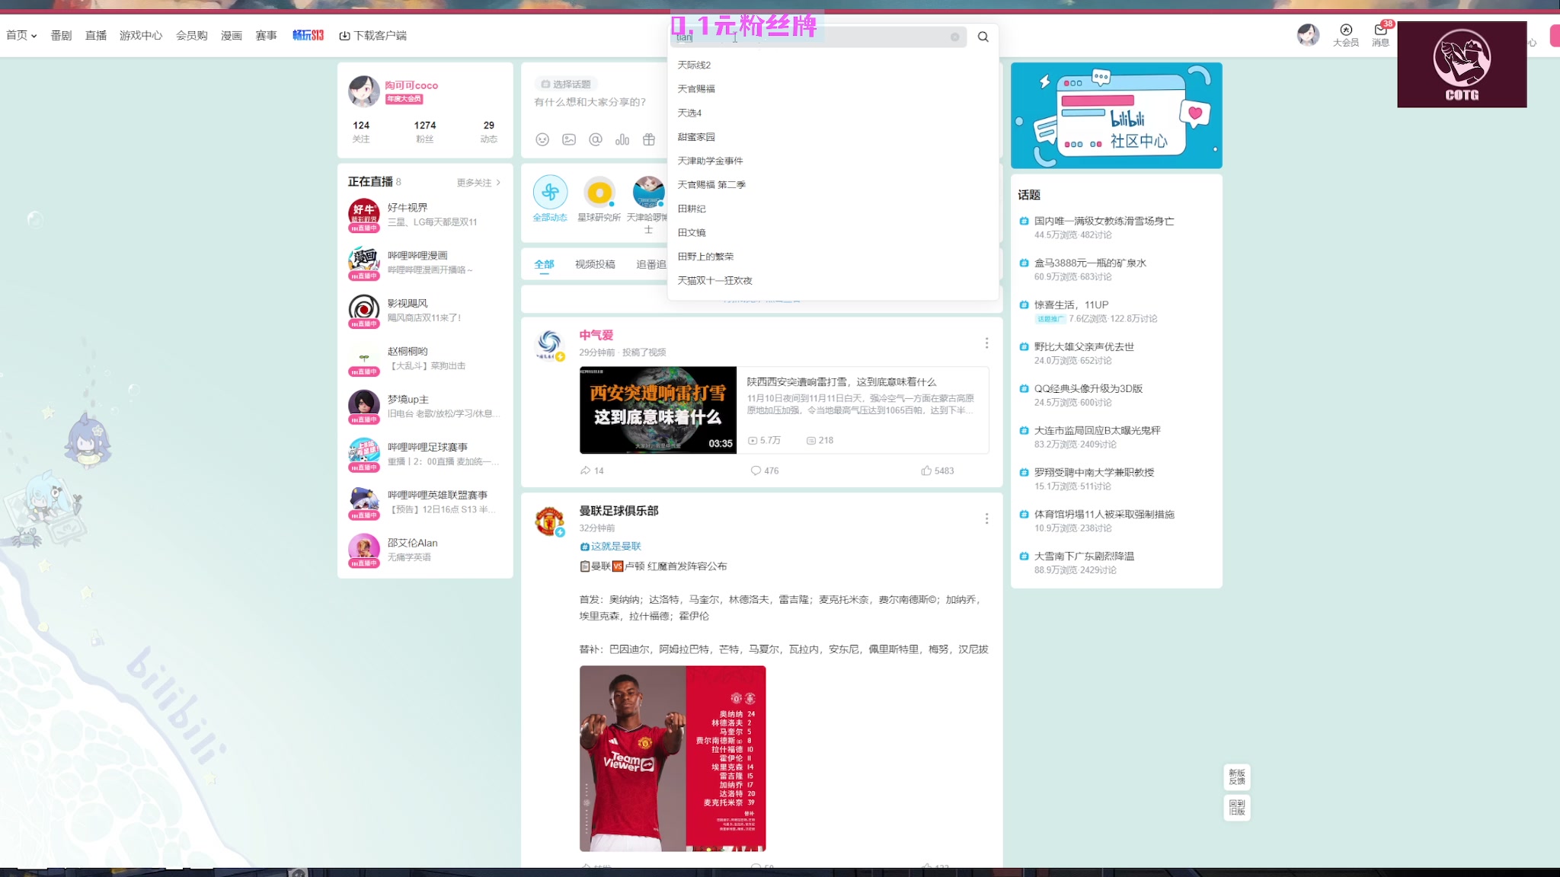Click the search magnifier icon
The width and height of the screenshot is (1560, 877).
983,37
